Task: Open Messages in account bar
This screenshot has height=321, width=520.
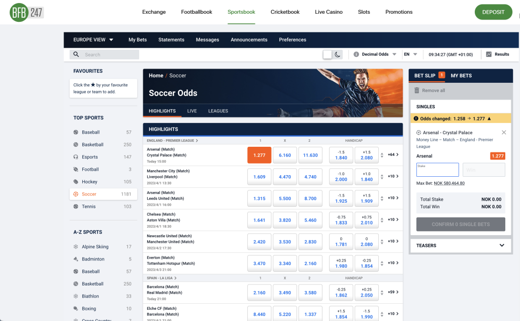Action: click(207, 40)
